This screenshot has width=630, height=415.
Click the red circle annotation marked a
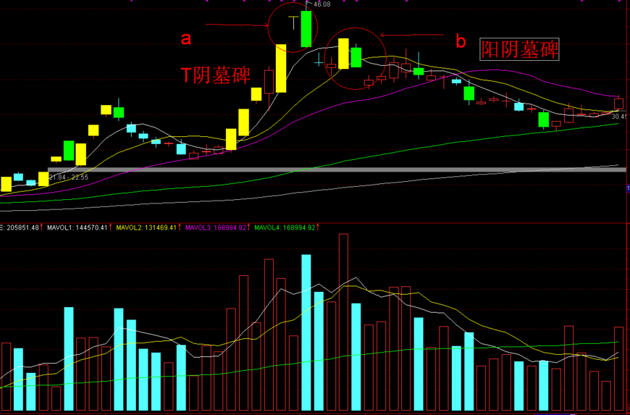click(293, 26)
